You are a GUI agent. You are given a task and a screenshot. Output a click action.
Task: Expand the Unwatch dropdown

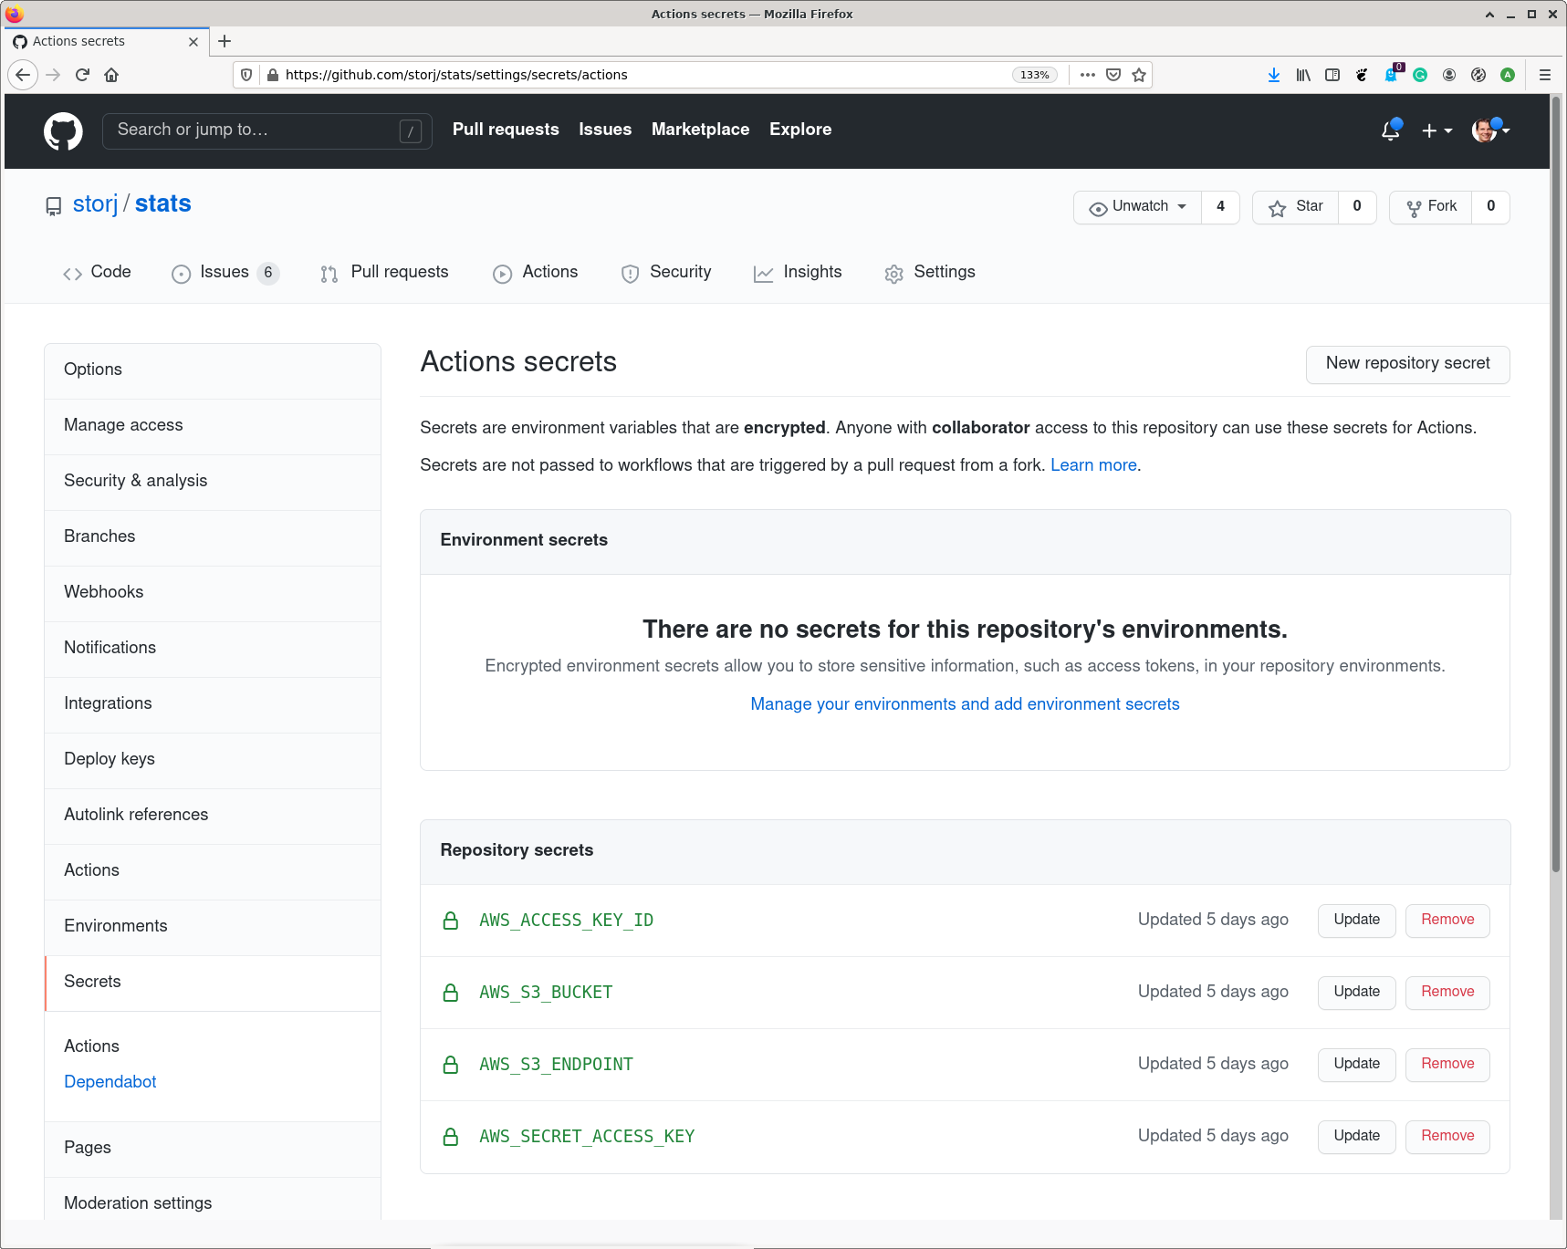(1138, 207)
